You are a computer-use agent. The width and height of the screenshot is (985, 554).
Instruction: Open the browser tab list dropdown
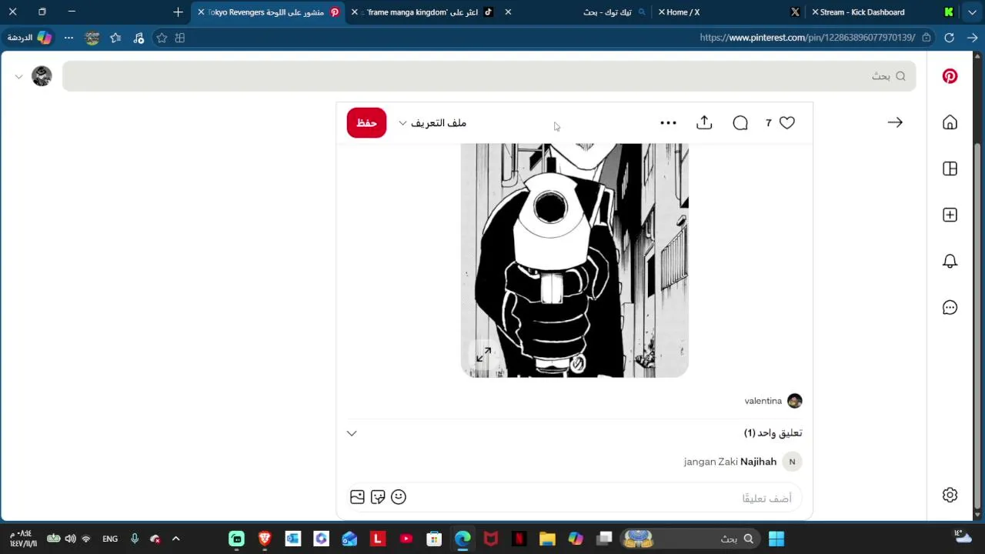point(972,12)
